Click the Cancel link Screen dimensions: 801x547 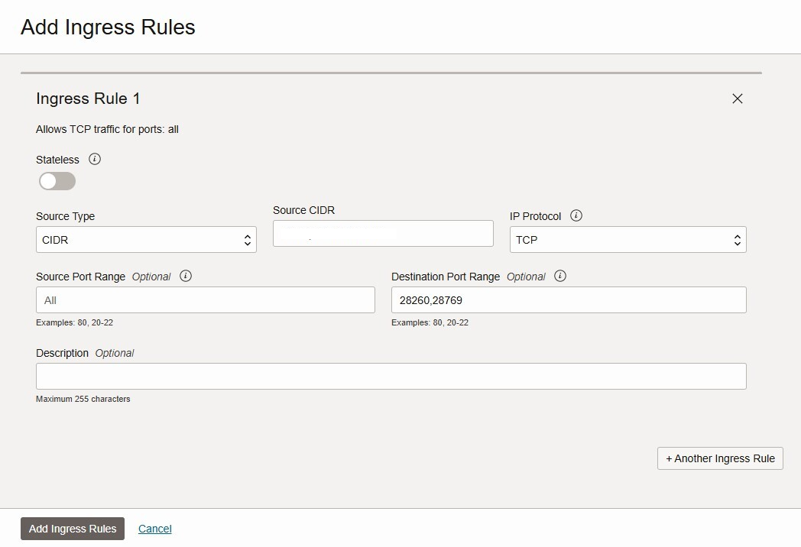click(155, 529)
